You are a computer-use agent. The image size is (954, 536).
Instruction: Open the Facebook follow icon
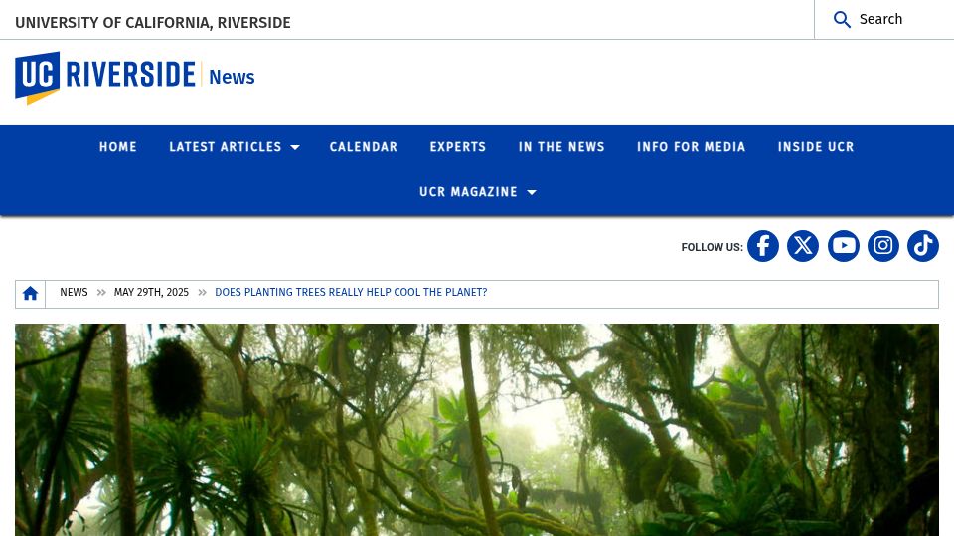coord(763,246)
